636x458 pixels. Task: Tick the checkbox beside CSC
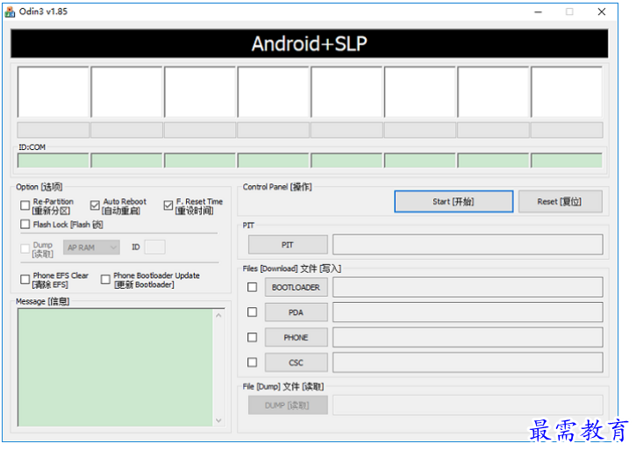[253, 362]
